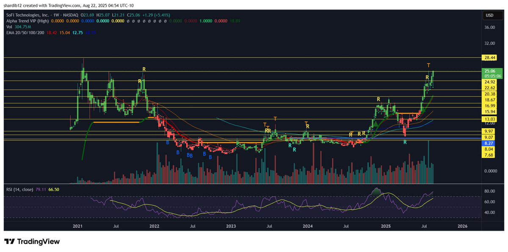Click the green R marker below the 2025 low

[405, 142]
